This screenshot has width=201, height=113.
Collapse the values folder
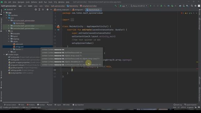click(x=9, y=41)
